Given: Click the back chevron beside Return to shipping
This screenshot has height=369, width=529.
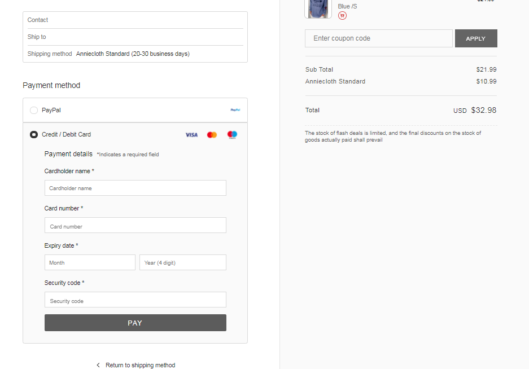Looking at the screenshot, I should point(98,365).
